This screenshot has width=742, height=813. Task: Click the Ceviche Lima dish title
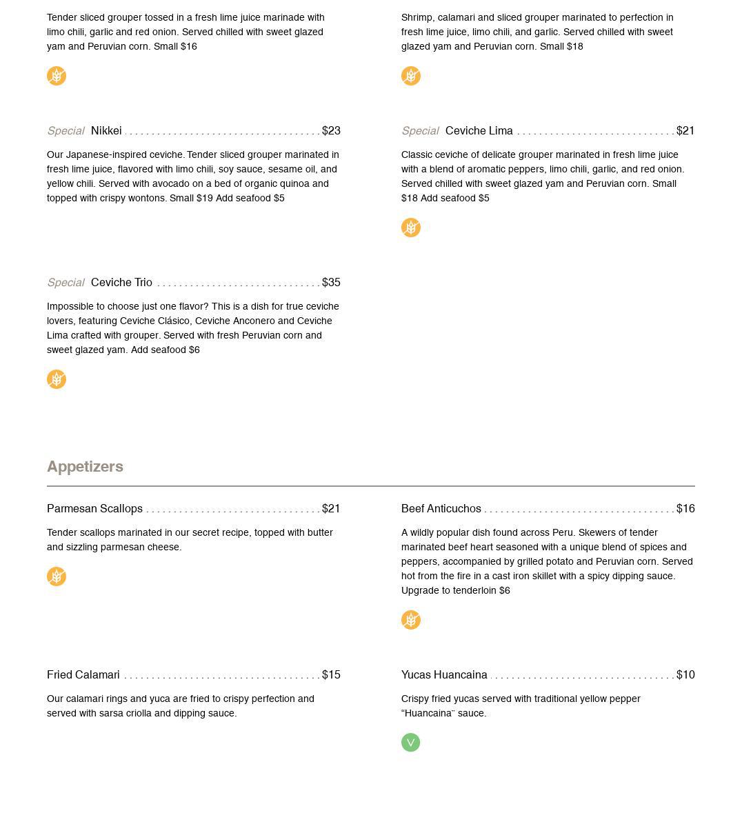(479, 131)
